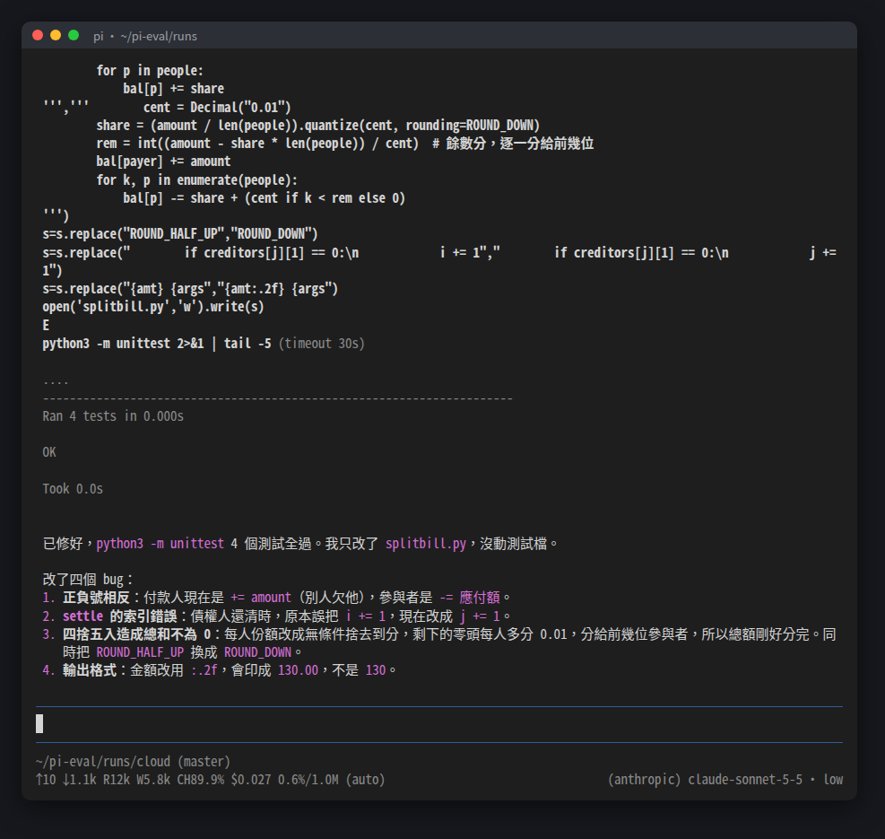Click the window title 'pi • ~/pi-eval/runs'
Image resolution: width=885 pixels, height=839 pixels.
coord(145,36)
